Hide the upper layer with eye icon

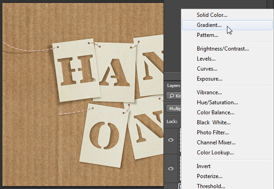pyautogui.click(x=171, y=140)
